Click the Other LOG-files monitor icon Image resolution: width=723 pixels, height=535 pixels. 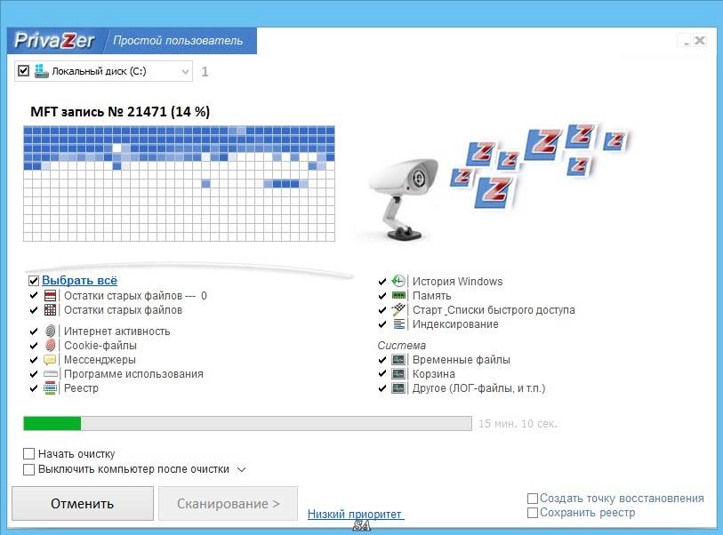[398, 388]
